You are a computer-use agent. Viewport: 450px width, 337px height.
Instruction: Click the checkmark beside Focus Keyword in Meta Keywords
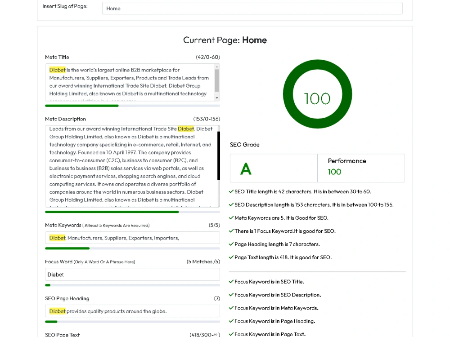[231, 308]
